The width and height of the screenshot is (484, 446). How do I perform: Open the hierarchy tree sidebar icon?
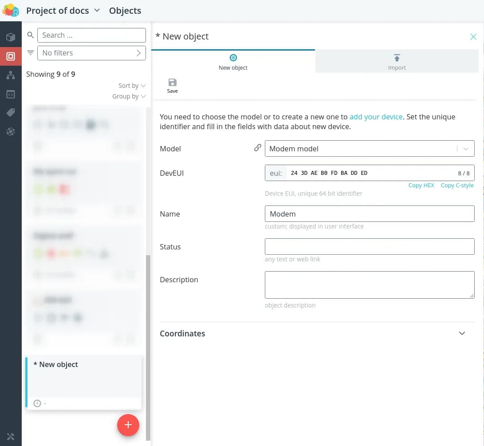pos(11,75)
